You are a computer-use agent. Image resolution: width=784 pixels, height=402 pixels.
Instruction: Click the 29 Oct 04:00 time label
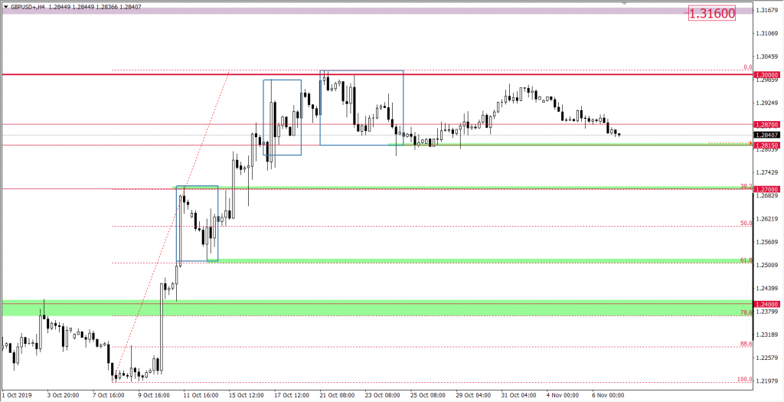[x=473, y=395]
